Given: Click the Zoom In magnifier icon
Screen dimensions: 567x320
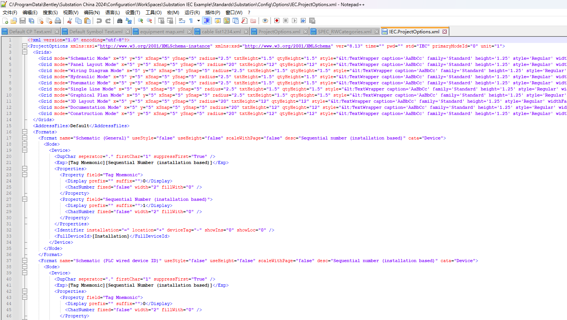Looking at the screenshot, I should pyautogui.click(x=141, y=21).
